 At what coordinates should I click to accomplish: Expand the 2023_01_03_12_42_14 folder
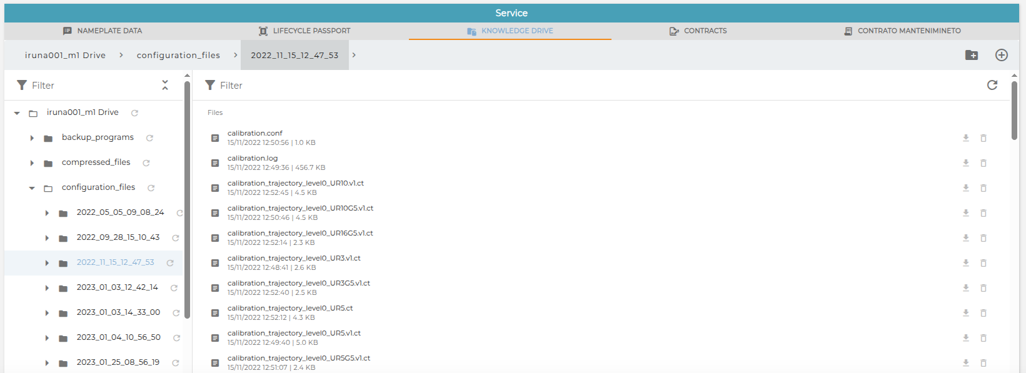click(x=47, y=288)
